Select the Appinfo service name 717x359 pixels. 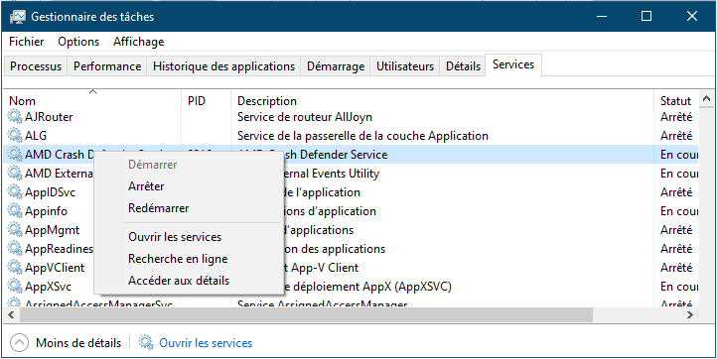point(47,211)
